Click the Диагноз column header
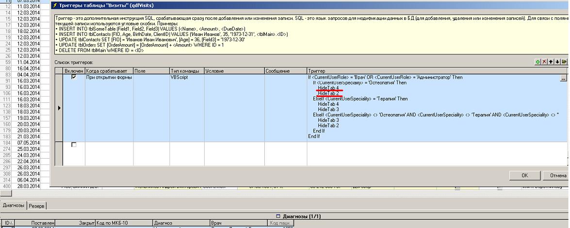570x228 pixels. click(180, 223)
